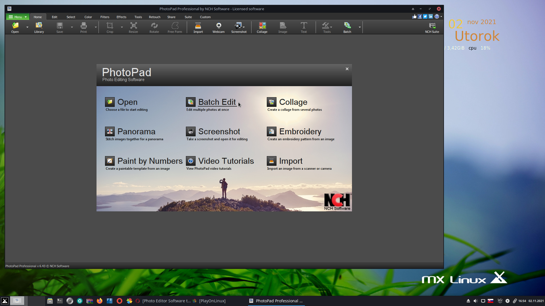Share via the Facebook icon

[420, 16]
